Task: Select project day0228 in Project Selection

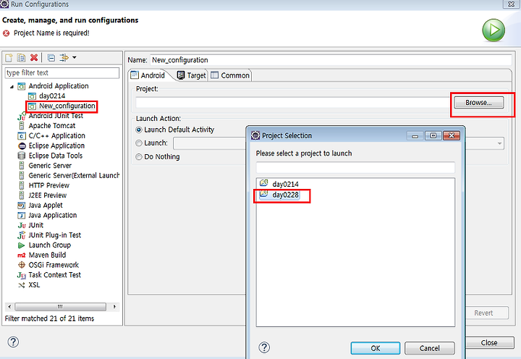Action: [x=279, y=195]
